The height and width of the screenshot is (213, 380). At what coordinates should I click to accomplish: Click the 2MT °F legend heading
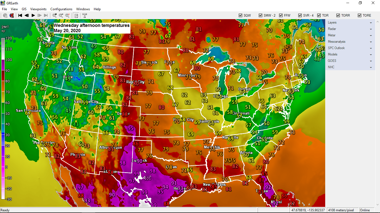tap(5, 29)
